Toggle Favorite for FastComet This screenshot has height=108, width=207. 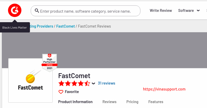(x=69, y=92)
